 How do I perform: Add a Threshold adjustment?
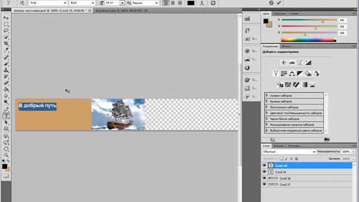tap(296, 85)
